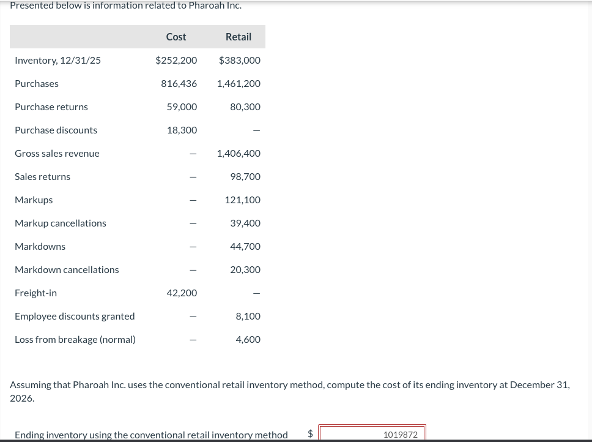Viewport: 592px width, 442px height.
Task: Click markups retail value 121,100
Action: coord(243,200)
